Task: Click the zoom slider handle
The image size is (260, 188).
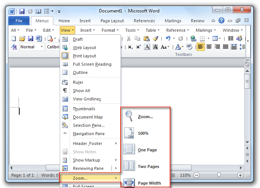Action: (219, 175)
